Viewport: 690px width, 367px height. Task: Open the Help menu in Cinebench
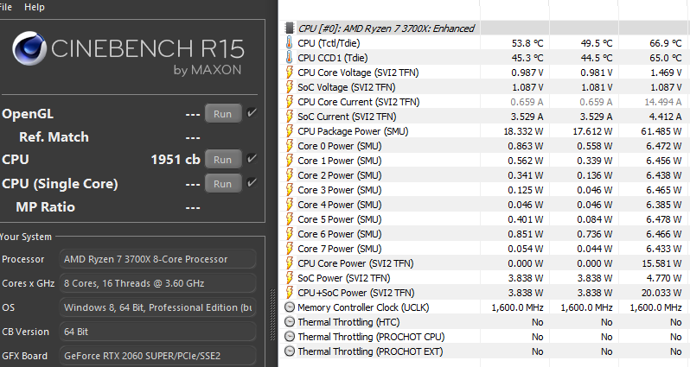pos(35,7)
